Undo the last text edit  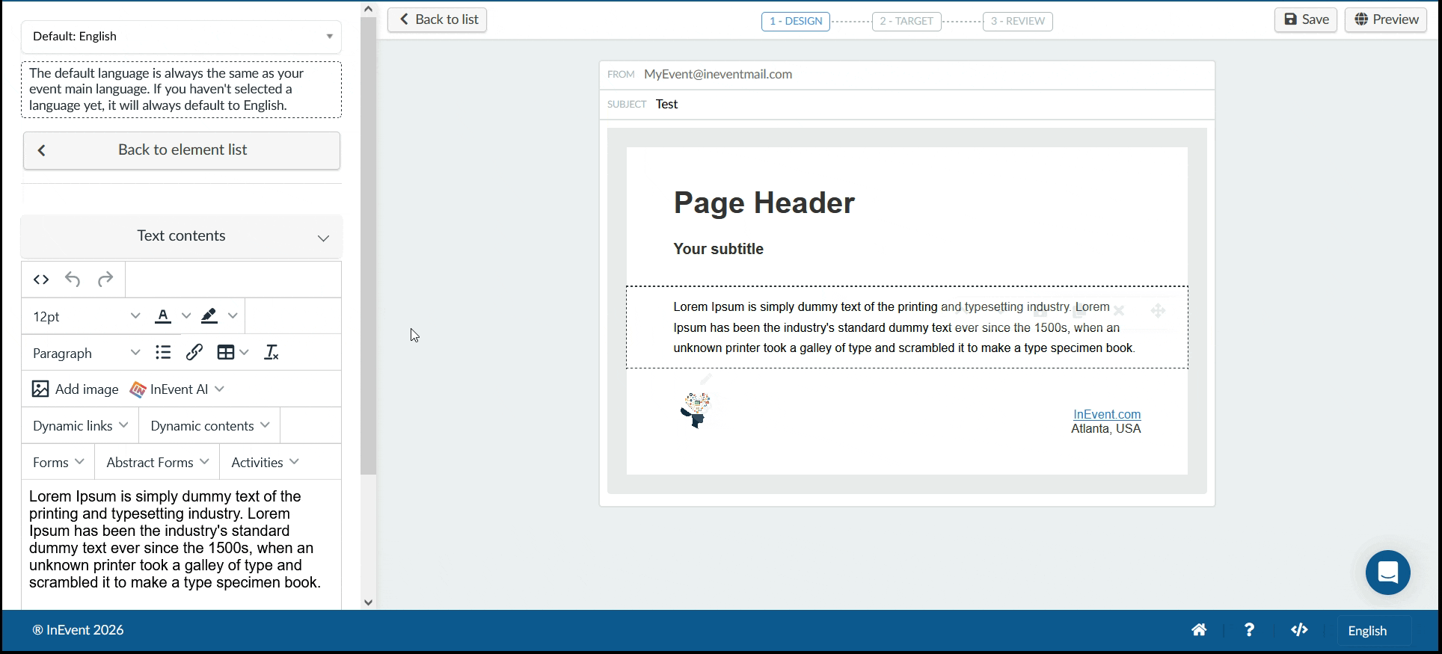point(73,280)
